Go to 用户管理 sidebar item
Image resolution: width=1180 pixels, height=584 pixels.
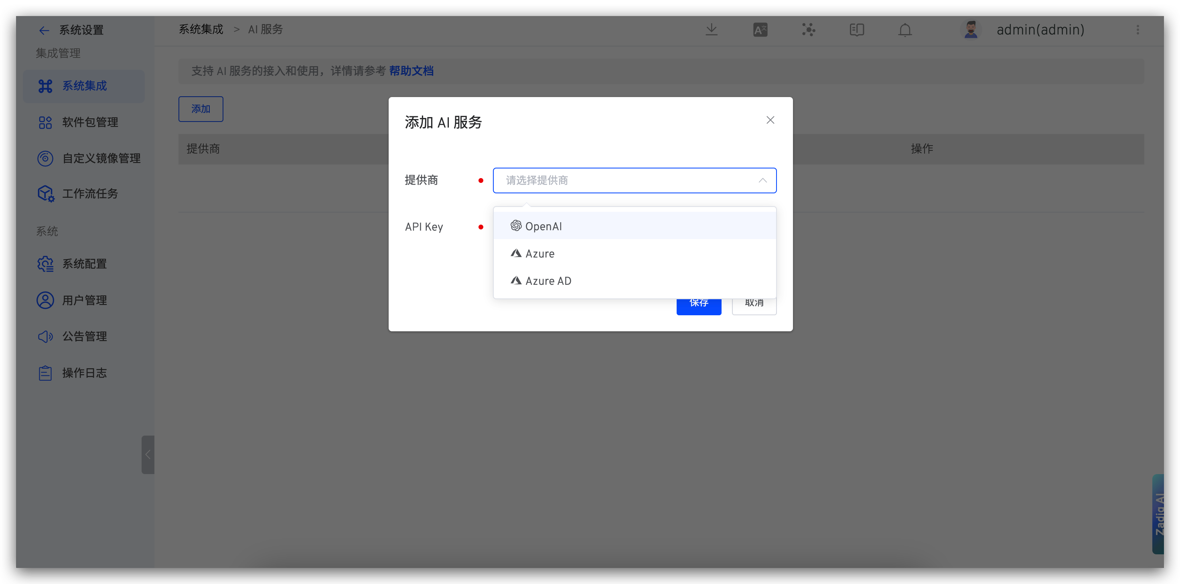[84, 300]
